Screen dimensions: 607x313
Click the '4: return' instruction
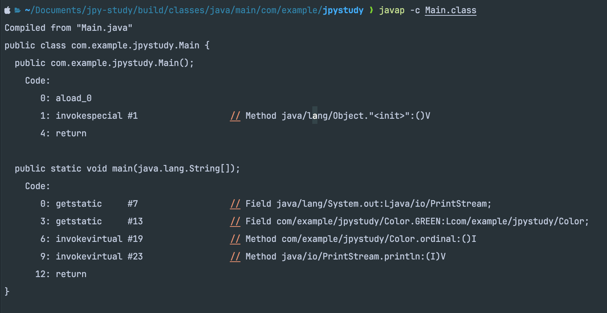pyautogui.click(x=63, y=133)
